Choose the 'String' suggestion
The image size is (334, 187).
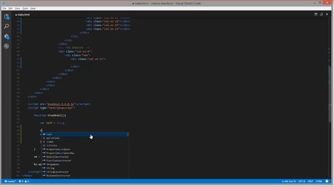[85, 168]
